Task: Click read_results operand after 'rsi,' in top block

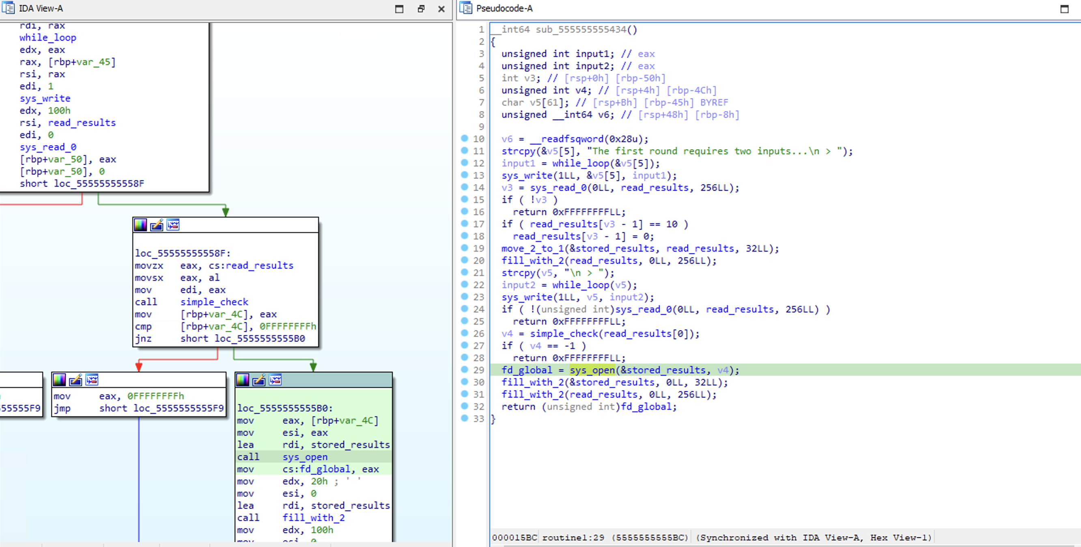Action: [82, 123]
